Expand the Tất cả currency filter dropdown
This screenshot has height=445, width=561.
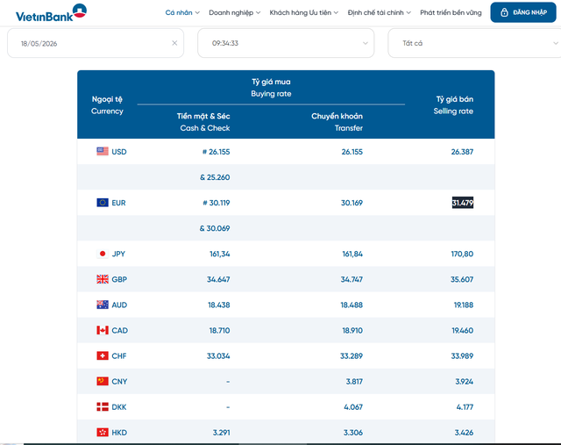click(474, 43)
